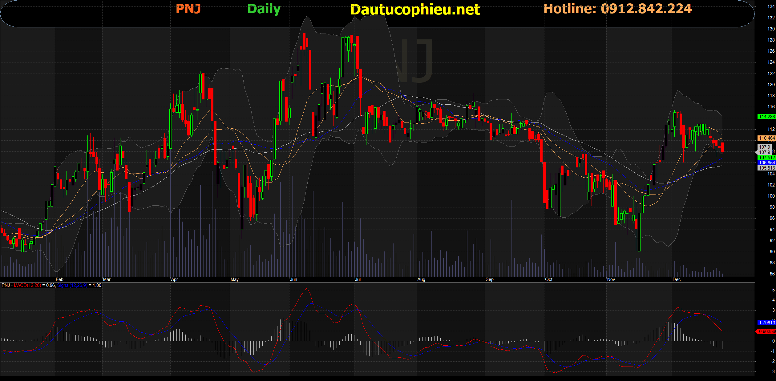776x381 pixels.
Task: Click the red 0.96356 MACD value tag
Action: click(x=766, y=331)
